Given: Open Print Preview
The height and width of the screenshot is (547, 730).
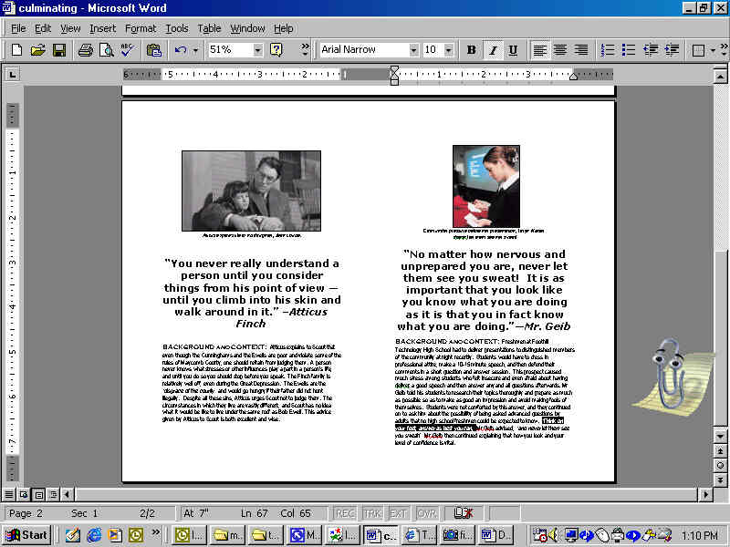Looking at the screenshot, I should click(104, 50).
